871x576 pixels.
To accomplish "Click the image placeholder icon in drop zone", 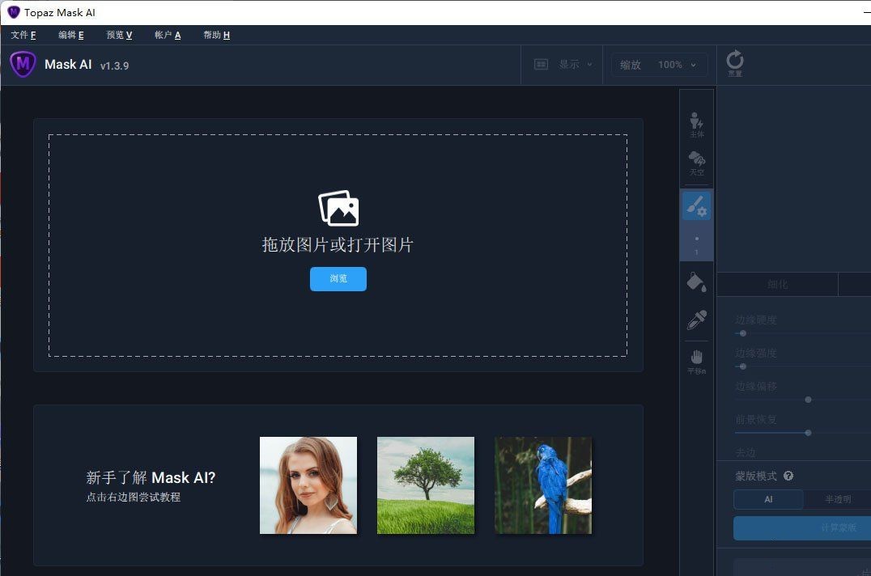I will tap(338, 208).
